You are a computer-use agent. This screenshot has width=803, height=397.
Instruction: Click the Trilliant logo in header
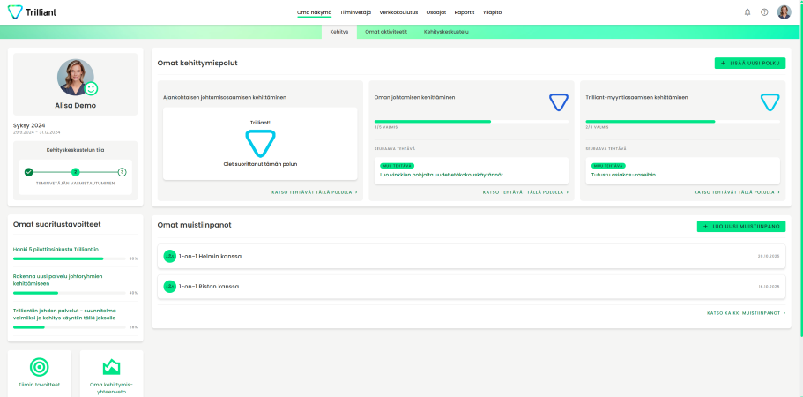coord(31,12)
